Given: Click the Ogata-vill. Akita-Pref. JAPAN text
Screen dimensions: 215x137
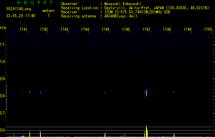Looking at the screenshot, I should coord(134,8).
